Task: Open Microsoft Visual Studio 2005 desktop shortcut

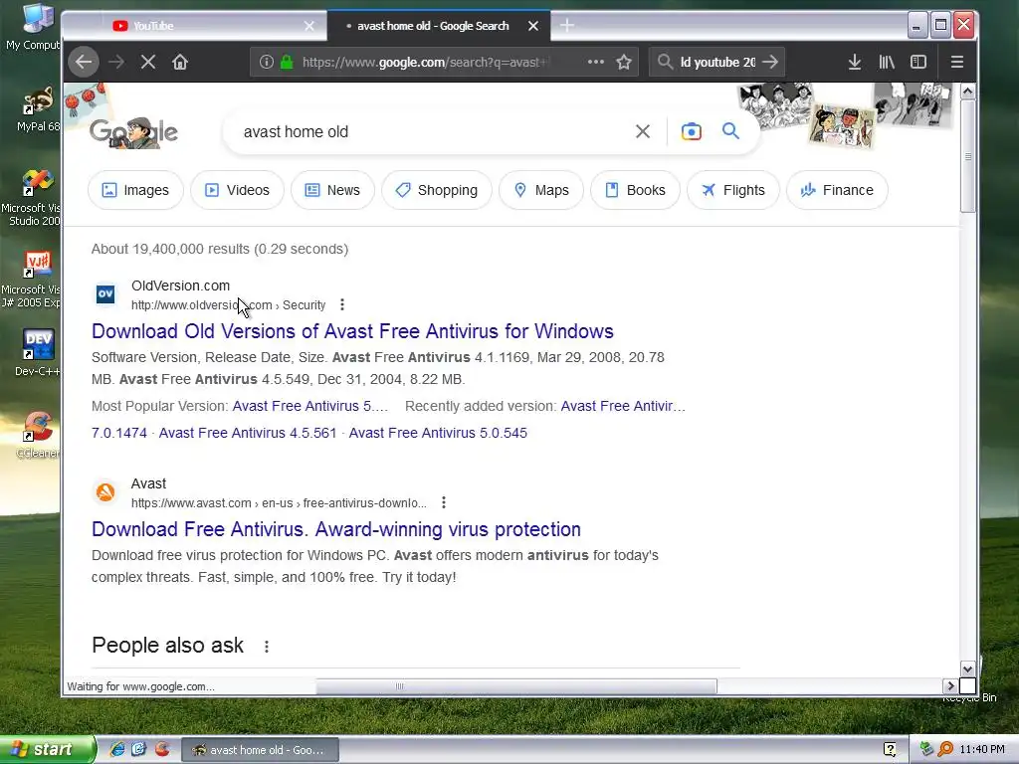Action: [31, 198]
